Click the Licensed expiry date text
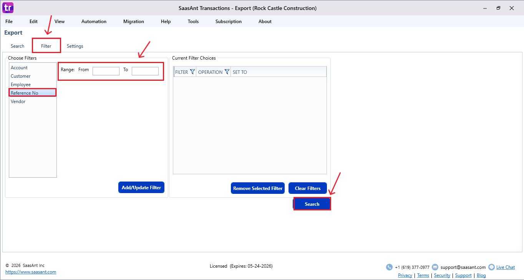This screenshot has height=280, width=524. coord(241,266)
